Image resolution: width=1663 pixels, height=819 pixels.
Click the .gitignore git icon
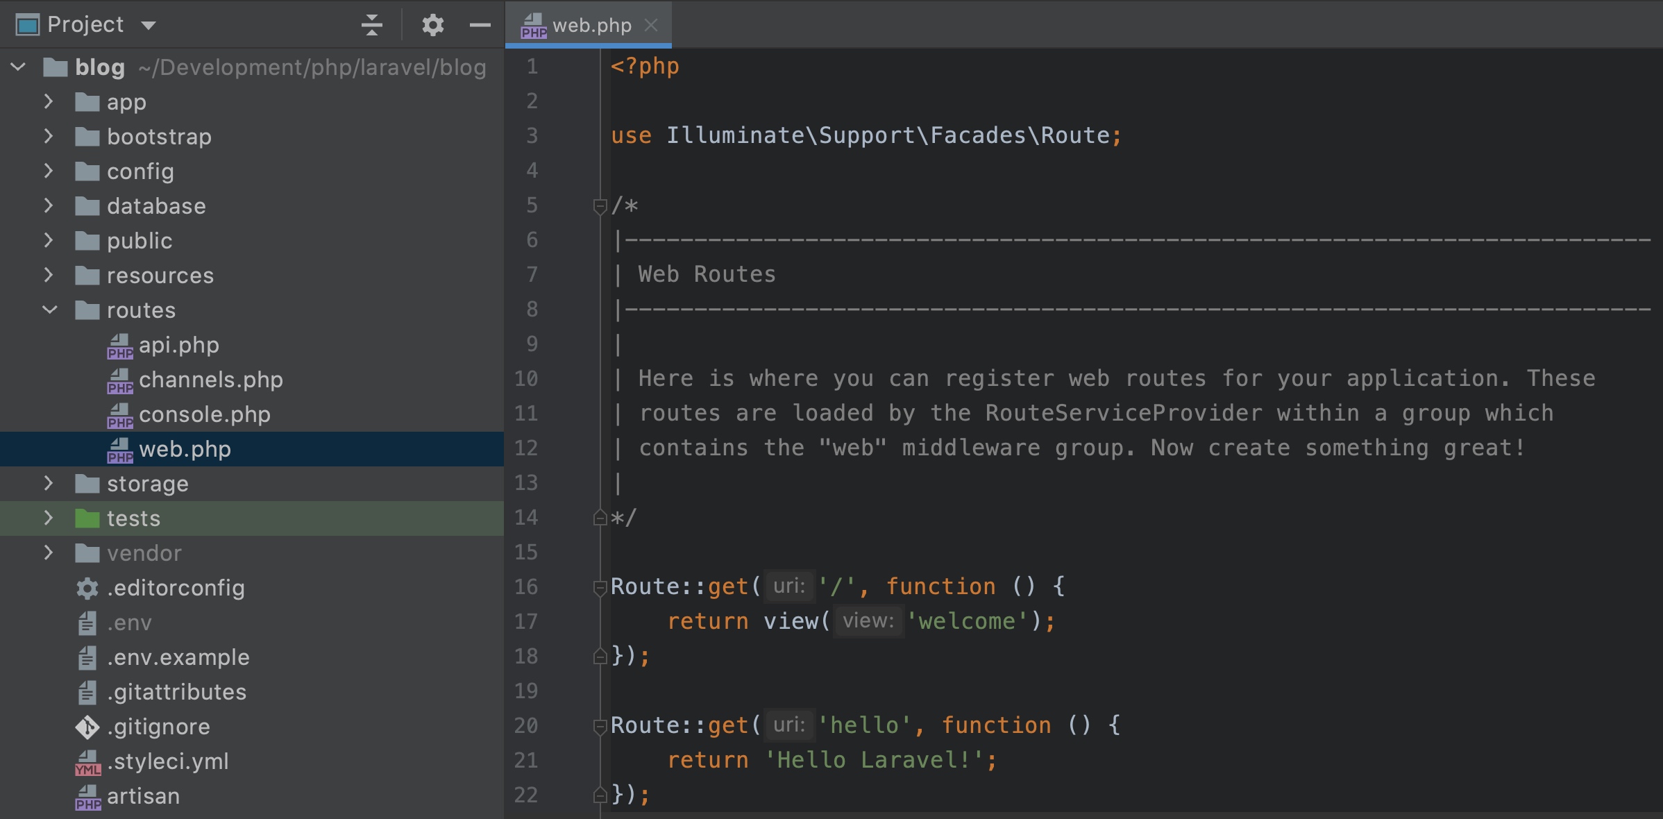(87, 727)
